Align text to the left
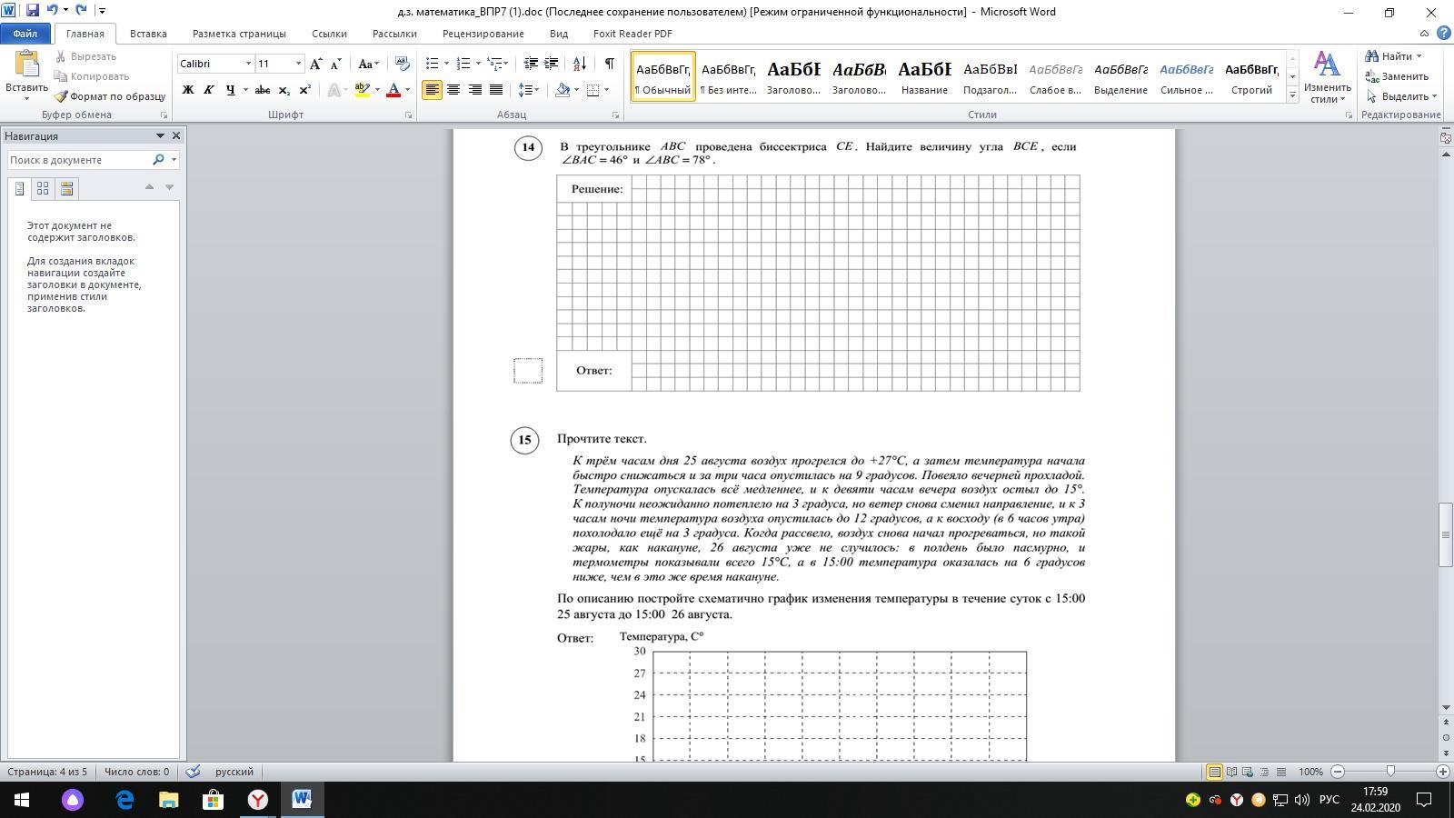 coord(432,90)
